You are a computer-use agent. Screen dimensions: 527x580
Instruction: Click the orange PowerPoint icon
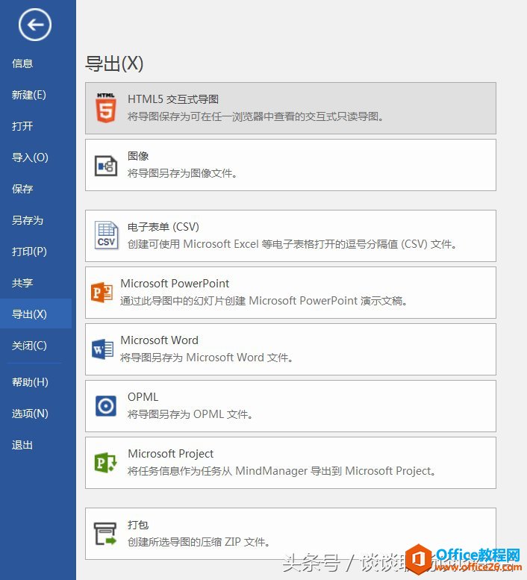[x=102, y=292]
